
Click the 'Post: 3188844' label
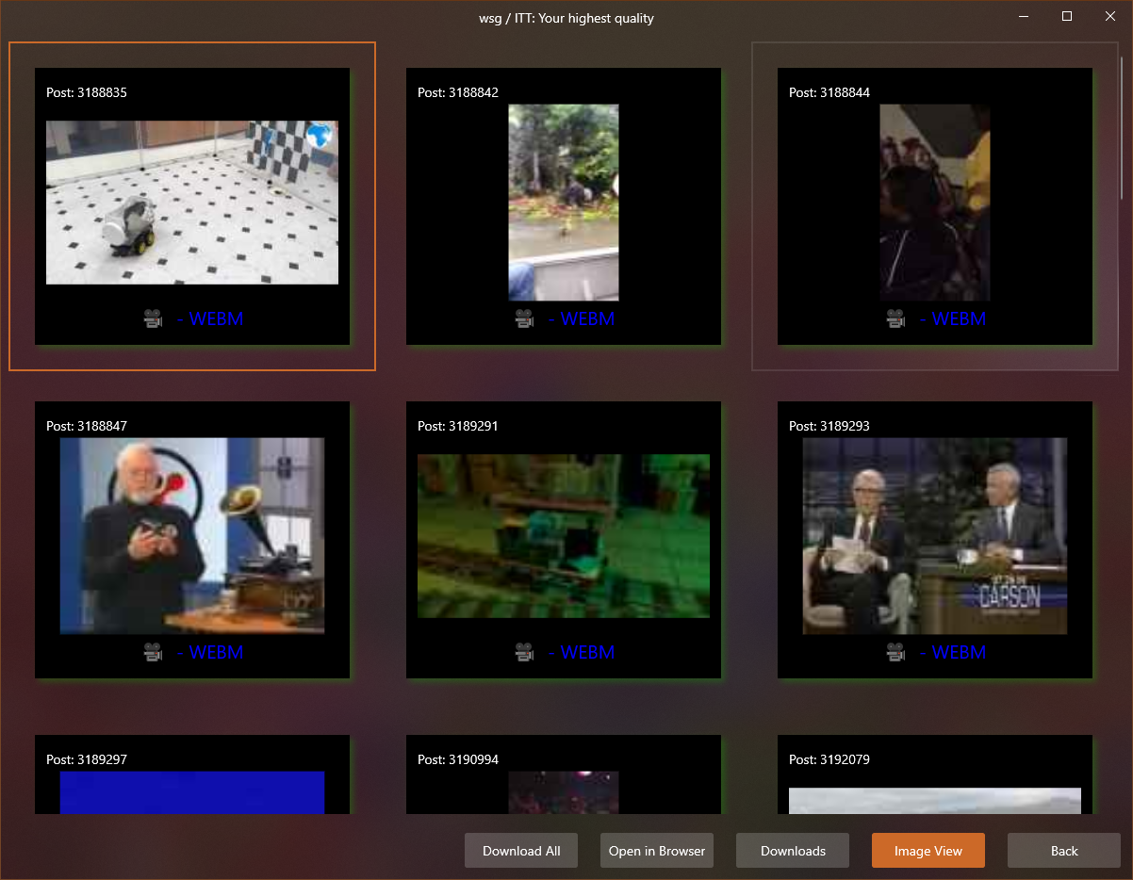[x=829, y=92]
